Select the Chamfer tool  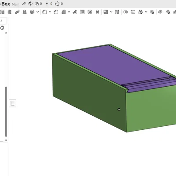pos(56,12)
